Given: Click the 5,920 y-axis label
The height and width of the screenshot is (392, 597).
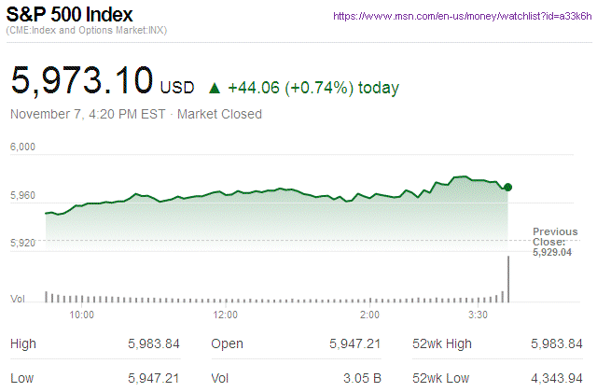Looking at the screenshot, I should point(22,243).
